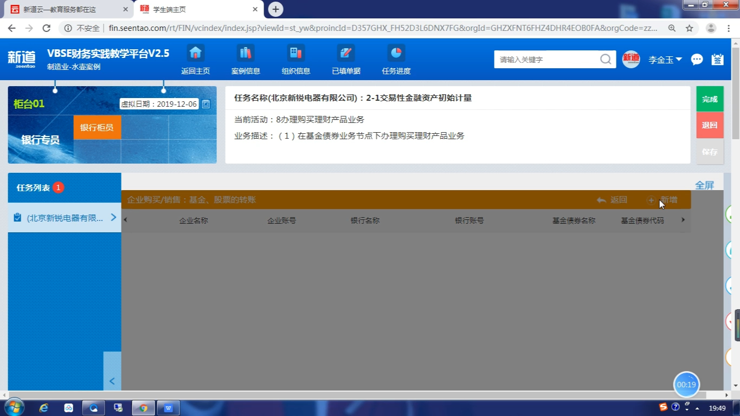Launch Internet Explorer from taskbar
This screenshot has height=416, width=740.
click(44, 408)
